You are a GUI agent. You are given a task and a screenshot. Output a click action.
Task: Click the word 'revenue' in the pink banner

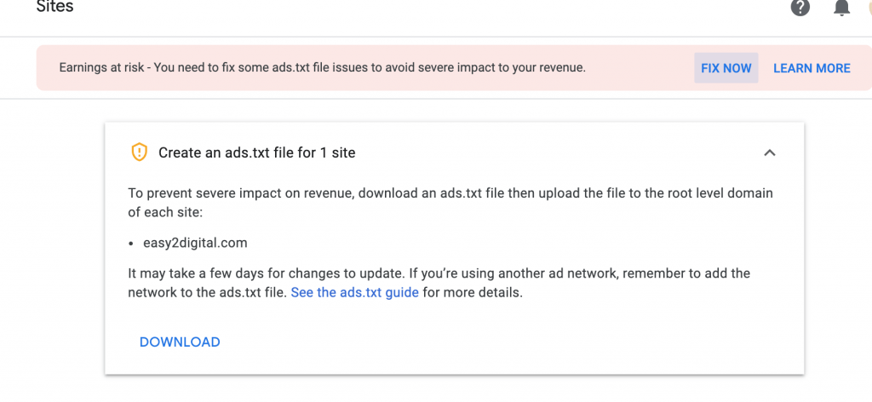[562, 68]
